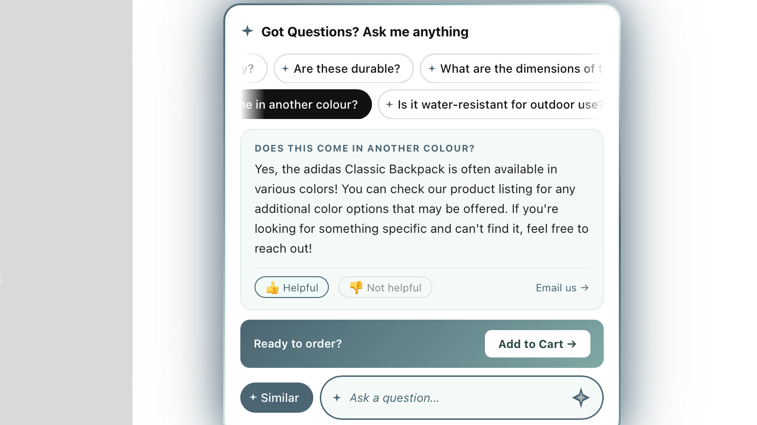Mark the answer as Helpful
Image resolution: width=757 pixels, height=425 pixels.
tap(291, 287)
